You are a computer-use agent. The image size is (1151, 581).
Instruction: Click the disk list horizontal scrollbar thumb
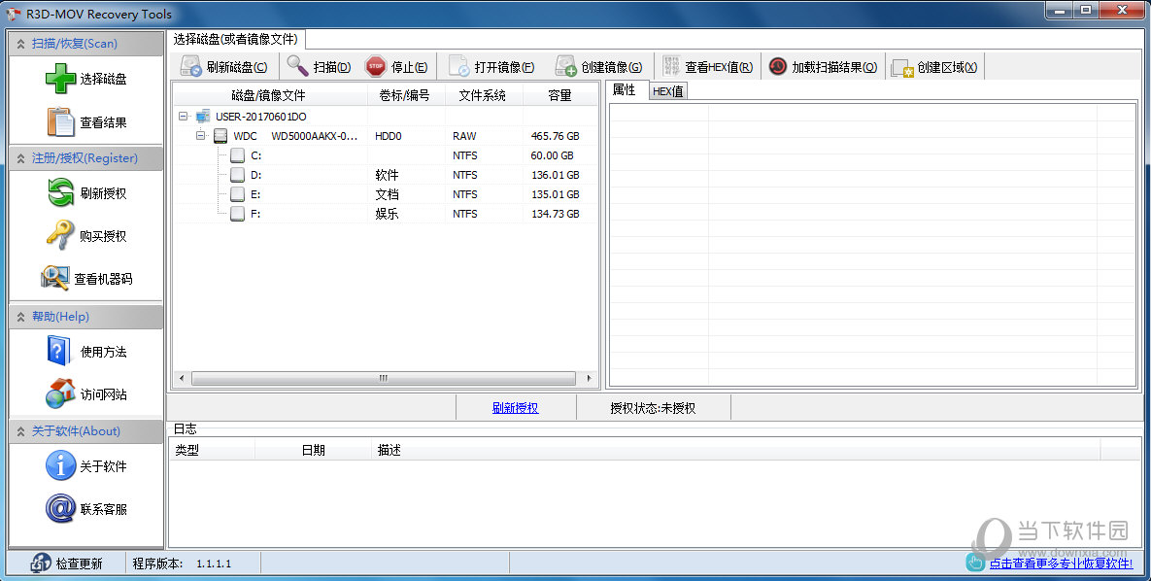click(383, 378)
